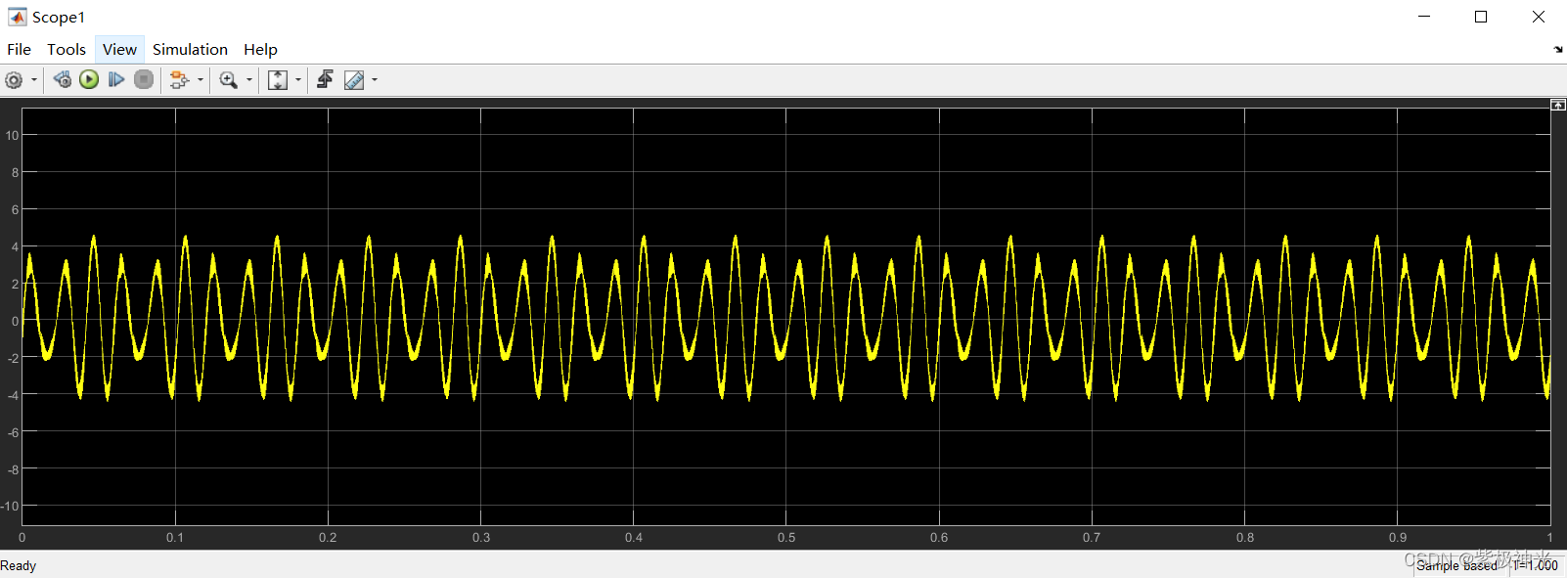Click the x-axis label 0.9
Screen dimensions: 1567x578
[1398, 538]
